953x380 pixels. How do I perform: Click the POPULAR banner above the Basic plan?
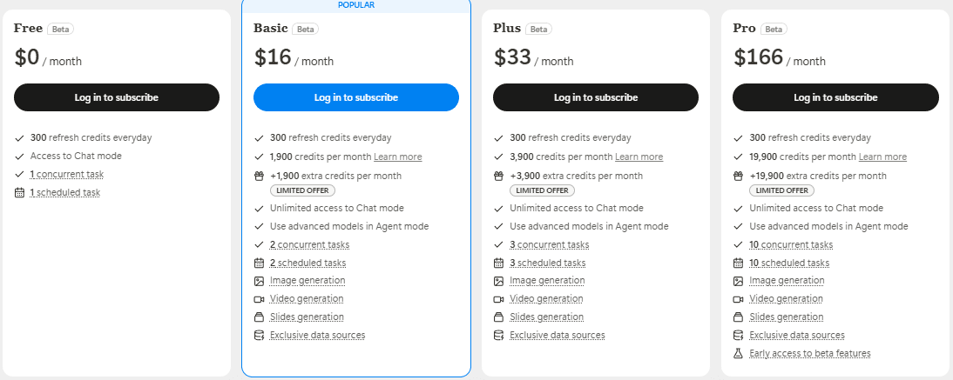pos(355,5)
